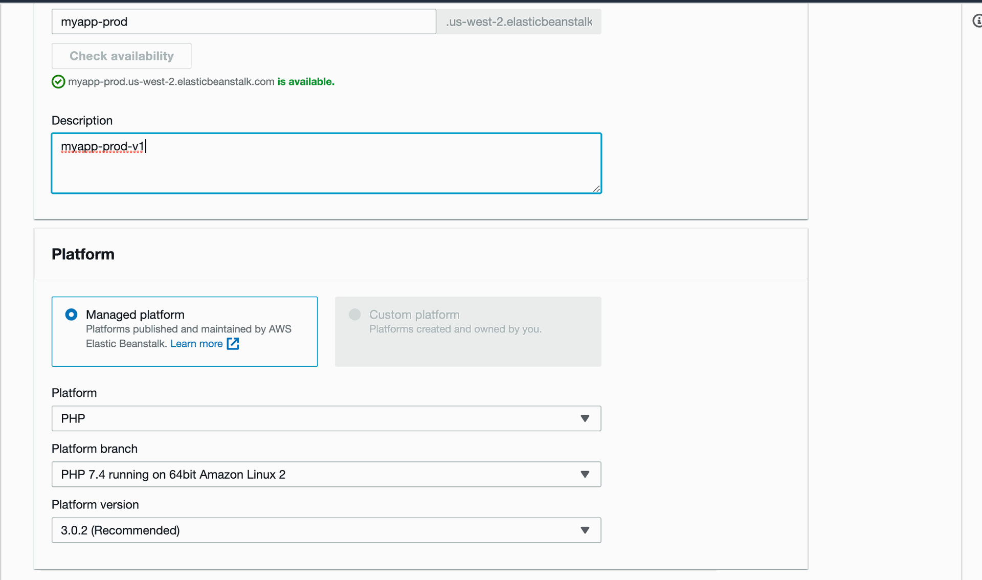The width and height of the screenshot is (982, 580).
Task: Open the info panel icon at the right edge
Action: click(977, 21)
